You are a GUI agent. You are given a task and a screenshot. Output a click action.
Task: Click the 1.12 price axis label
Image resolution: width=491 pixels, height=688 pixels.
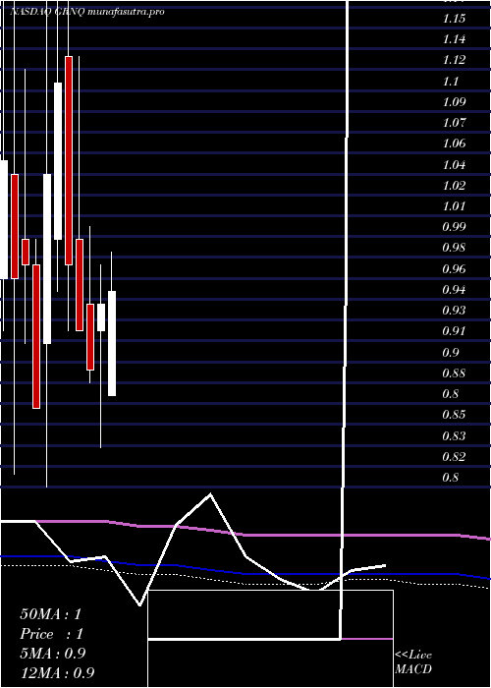(x=454, y=60)
